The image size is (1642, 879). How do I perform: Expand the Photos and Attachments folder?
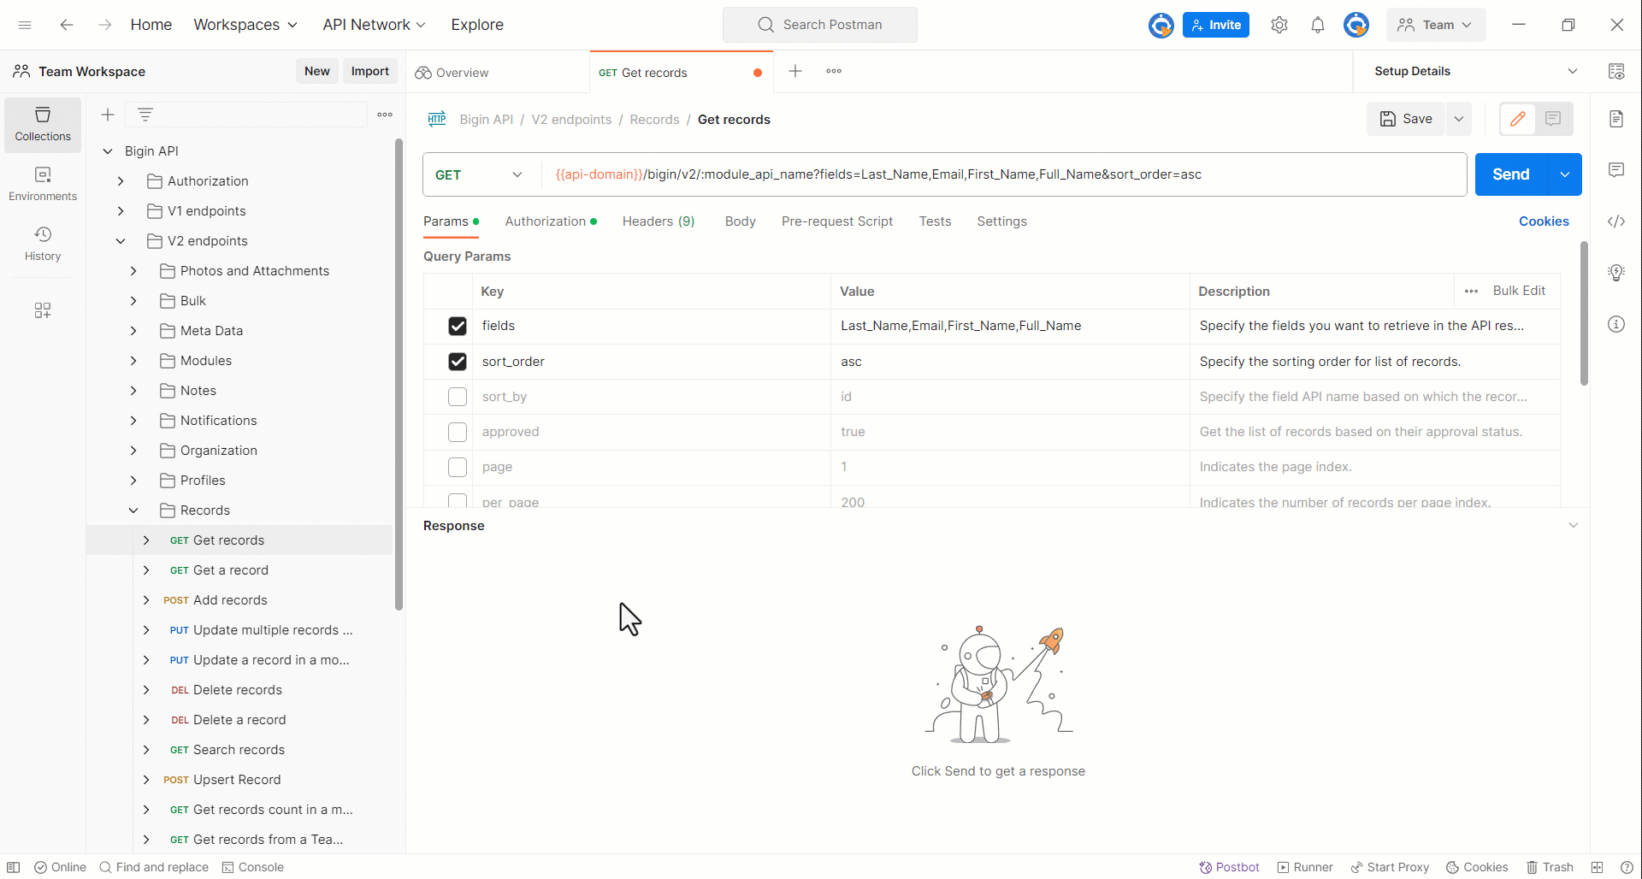click(x=133, y=271)
